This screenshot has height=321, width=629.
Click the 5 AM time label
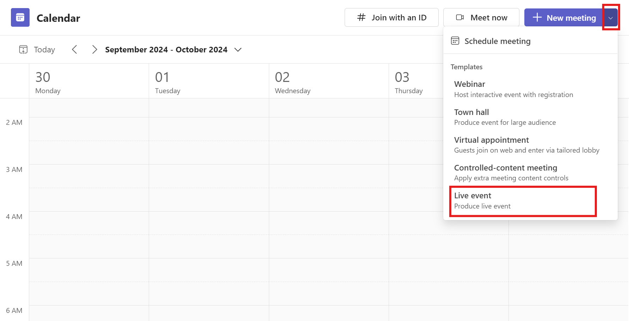pos(14,263)
